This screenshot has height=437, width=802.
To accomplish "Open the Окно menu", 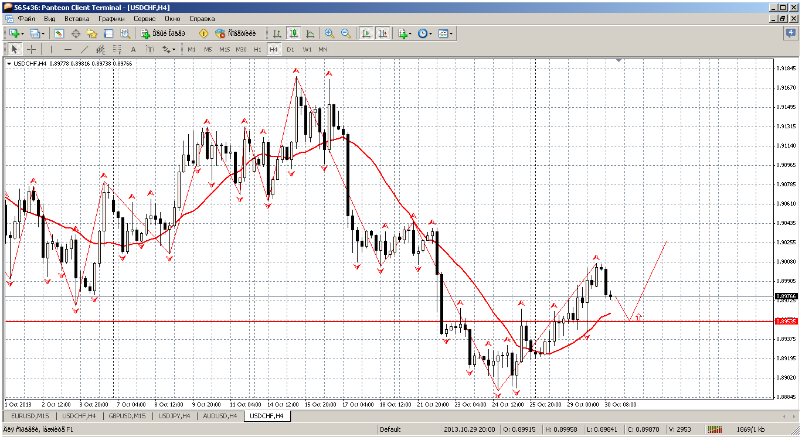I will 172,19.
